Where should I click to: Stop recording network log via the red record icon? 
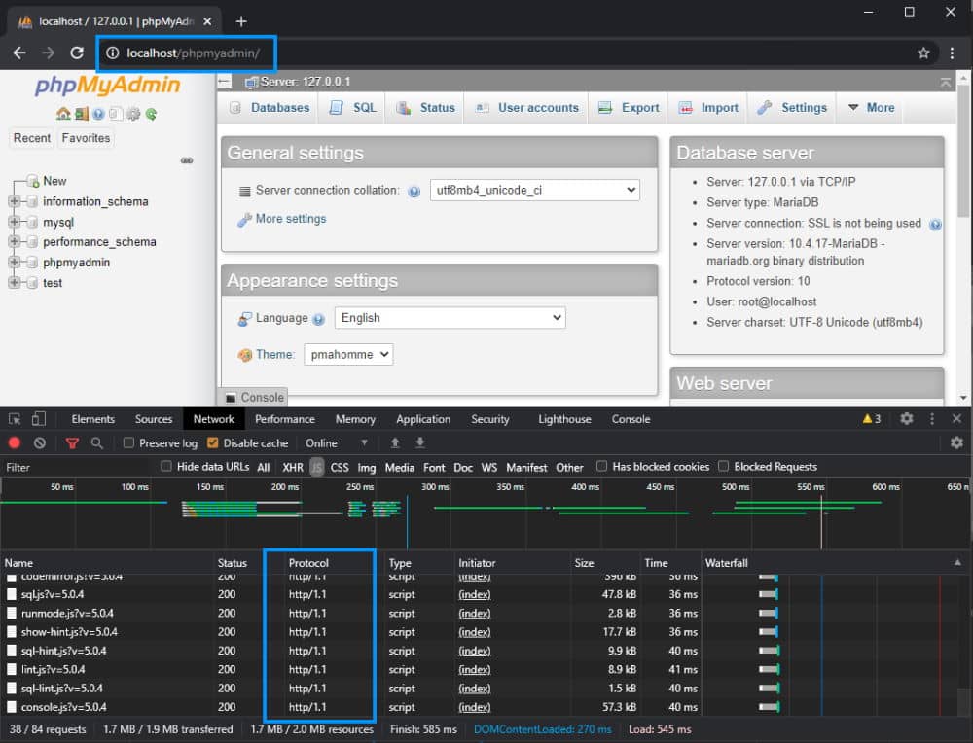coord(12,443)
